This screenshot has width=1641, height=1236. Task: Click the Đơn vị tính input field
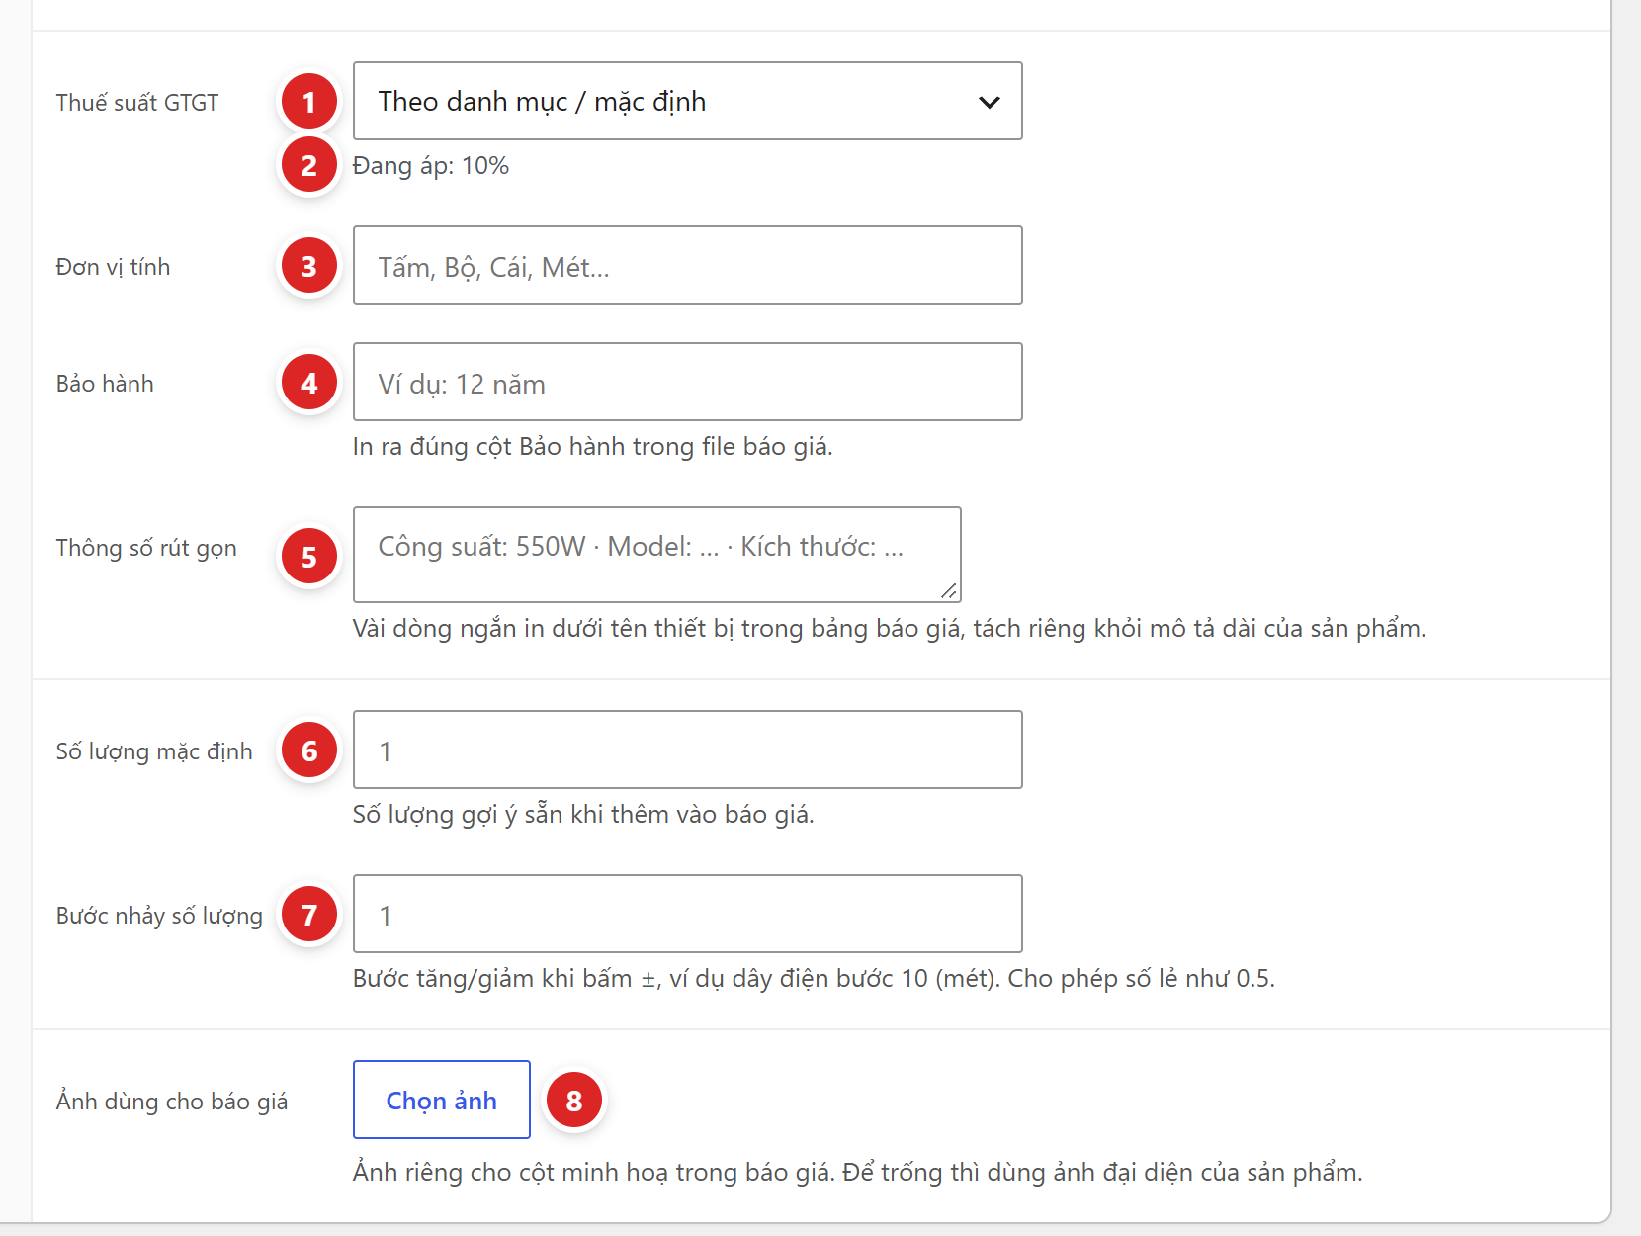687,265
